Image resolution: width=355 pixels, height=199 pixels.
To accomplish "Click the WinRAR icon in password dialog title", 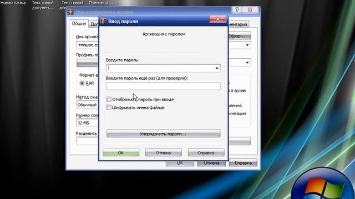I will click(103, 21).
